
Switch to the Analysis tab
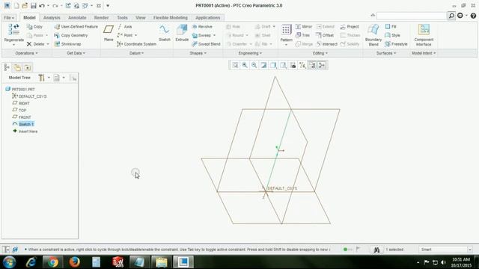point(52,18)
